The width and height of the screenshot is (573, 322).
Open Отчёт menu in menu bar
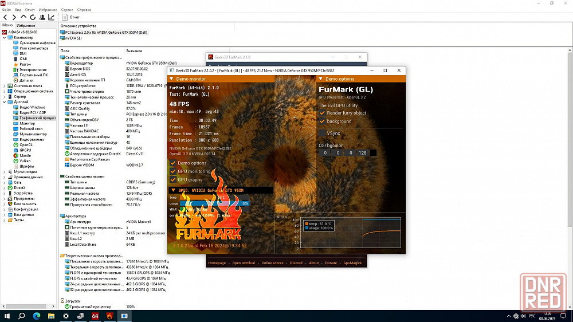[x=30, y=10]
